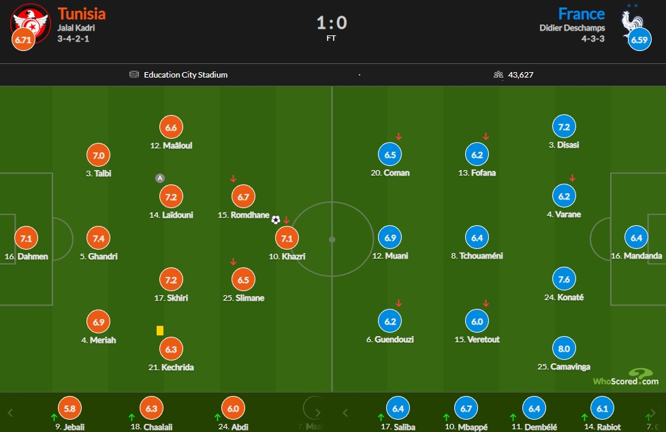Select substitute Mbappé's 6.7 rating
The width and height of the screenshot is (666, 432).
(466, 408)
